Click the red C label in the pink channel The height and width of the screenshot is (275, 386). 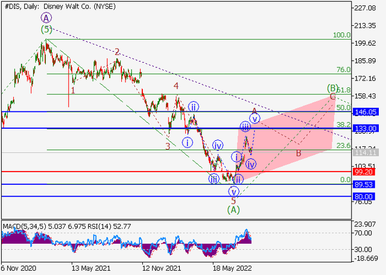tap(332, 97)
